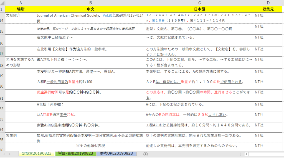Select cell 本発明は、することによる、Aの製造方法に関する

(x=199, y=74)
